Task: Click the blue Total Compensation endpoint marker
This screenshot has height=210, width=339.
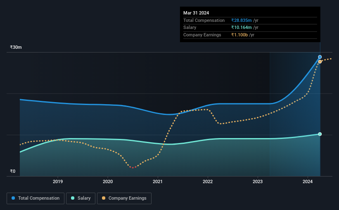Action: [x=320, y=57]
